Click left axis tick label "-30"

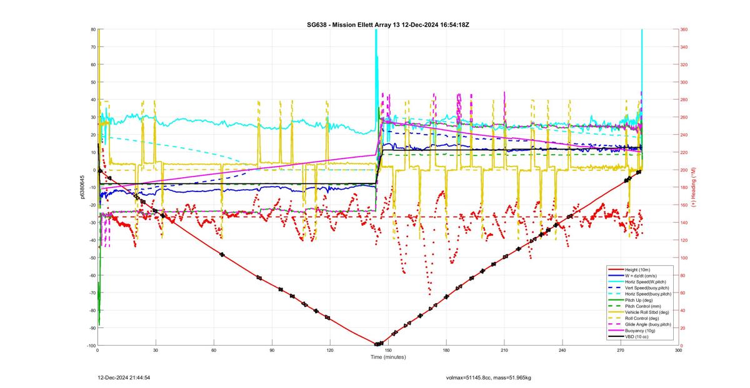click(x=92, y=223)
